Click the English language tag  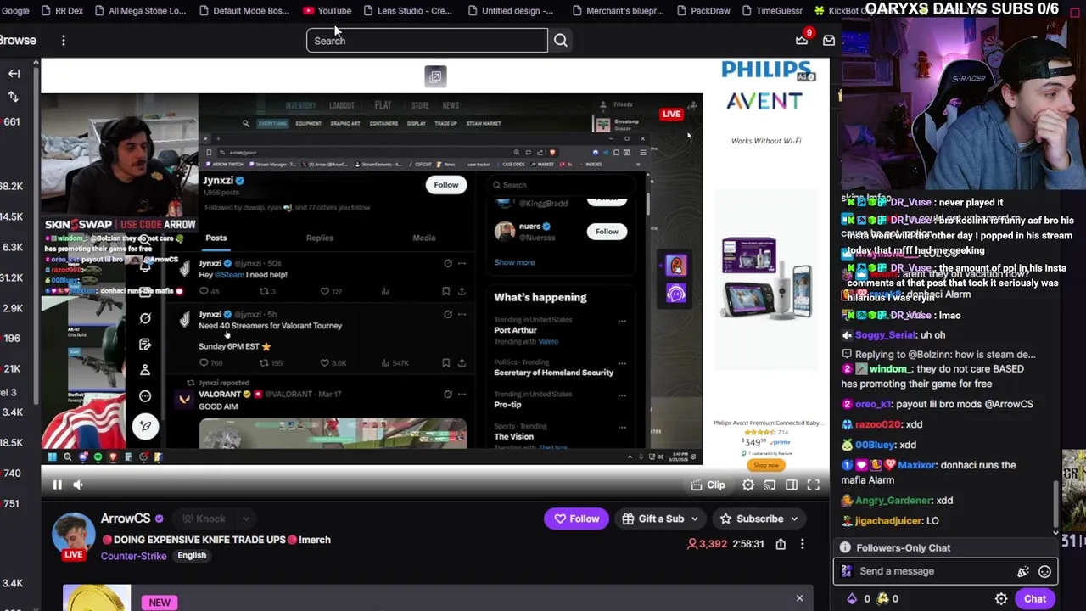pos(192,555)
